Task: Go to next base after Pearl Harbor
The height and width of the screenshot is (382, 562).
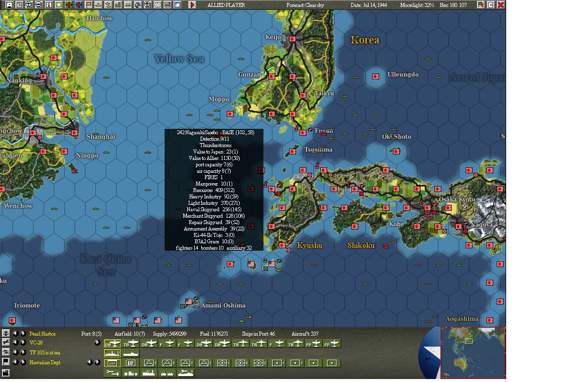Action: 23,333
